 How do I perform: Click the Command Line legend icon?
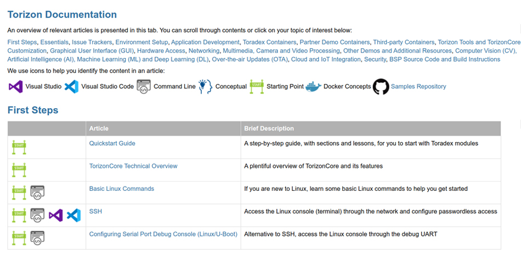click(144, 86)
